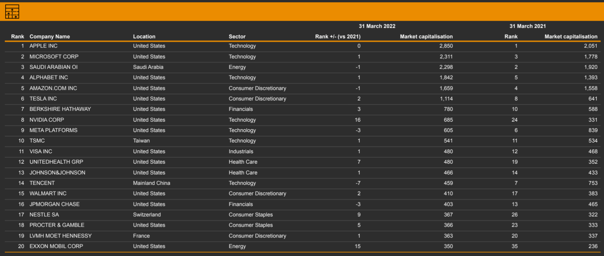This screenshot has width=604, height=256.
Task: Click the TENCENT company name
Action: pos(42,183)
